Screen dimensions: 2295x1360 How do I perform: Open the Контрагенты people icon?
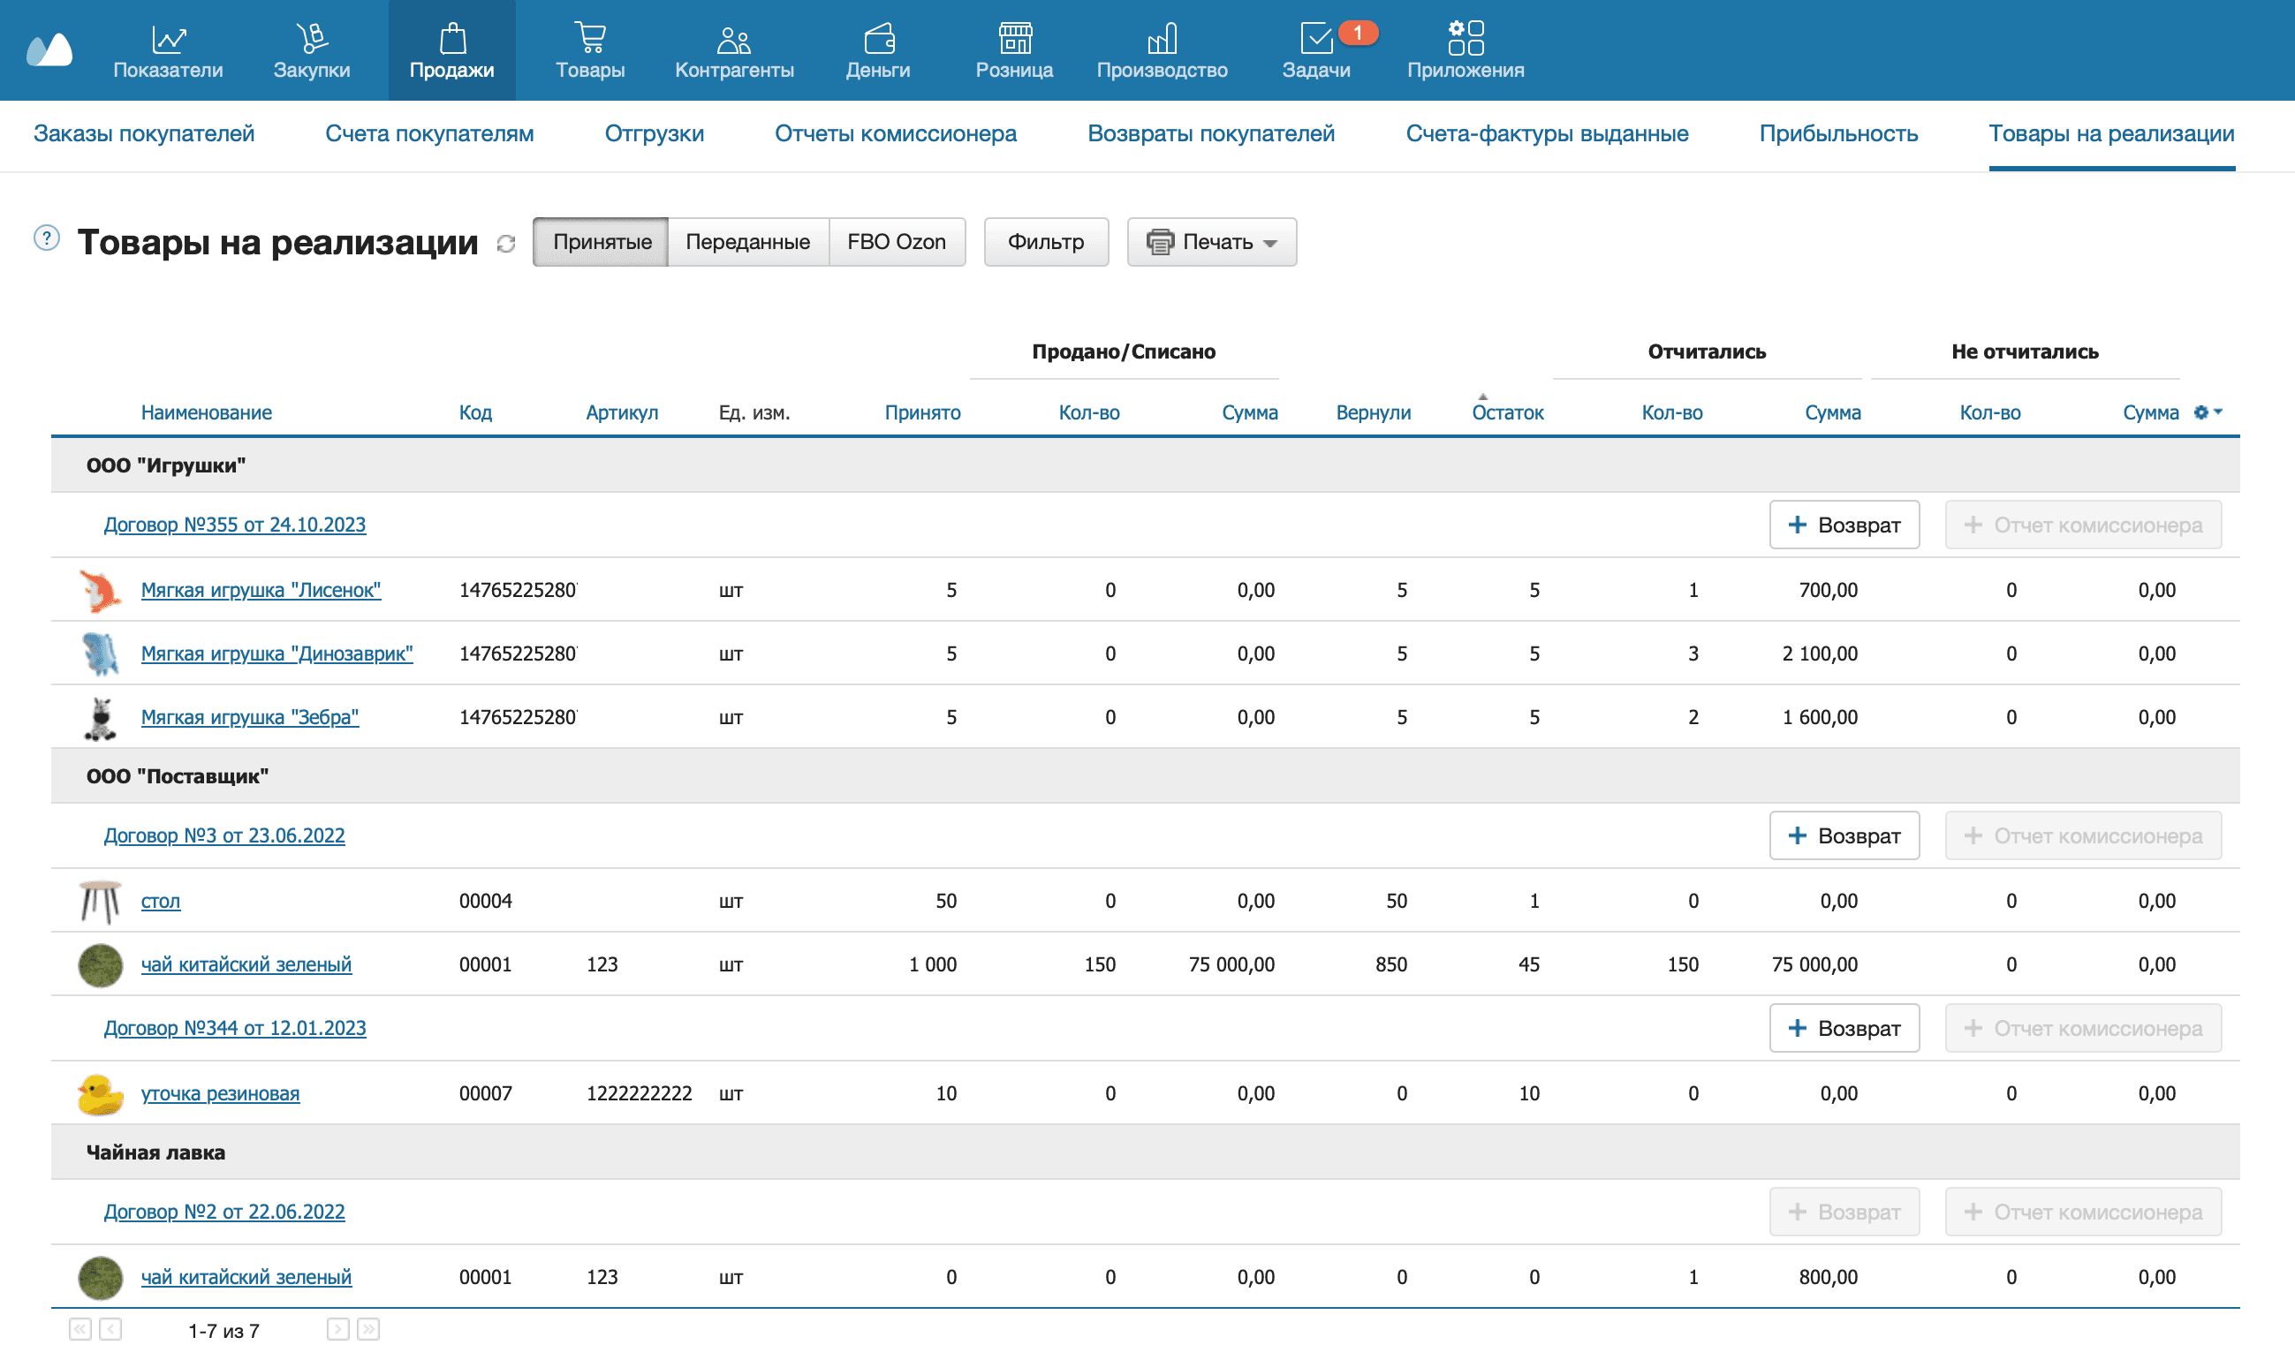[734, 40]
